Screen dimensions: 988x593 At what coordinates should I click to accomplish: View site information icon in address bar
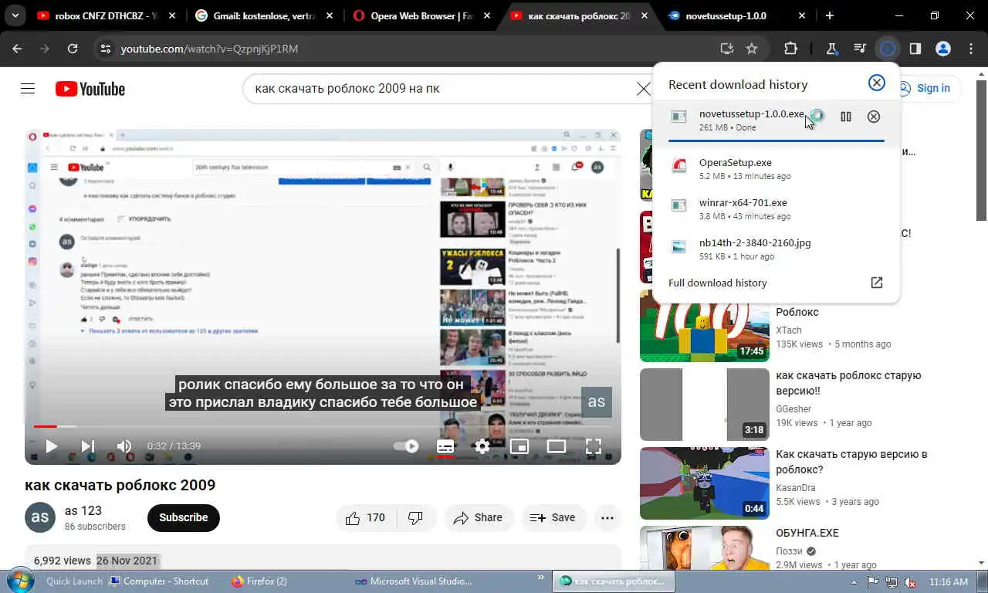tap(107, 49)
